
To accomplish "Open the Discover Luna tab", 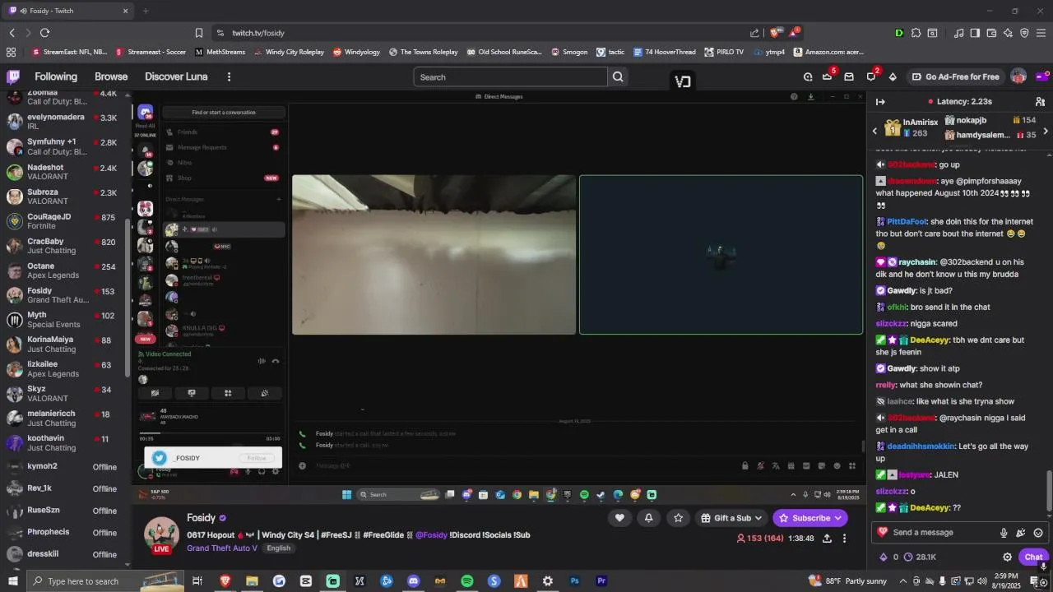I will click(x=176, y=76).
